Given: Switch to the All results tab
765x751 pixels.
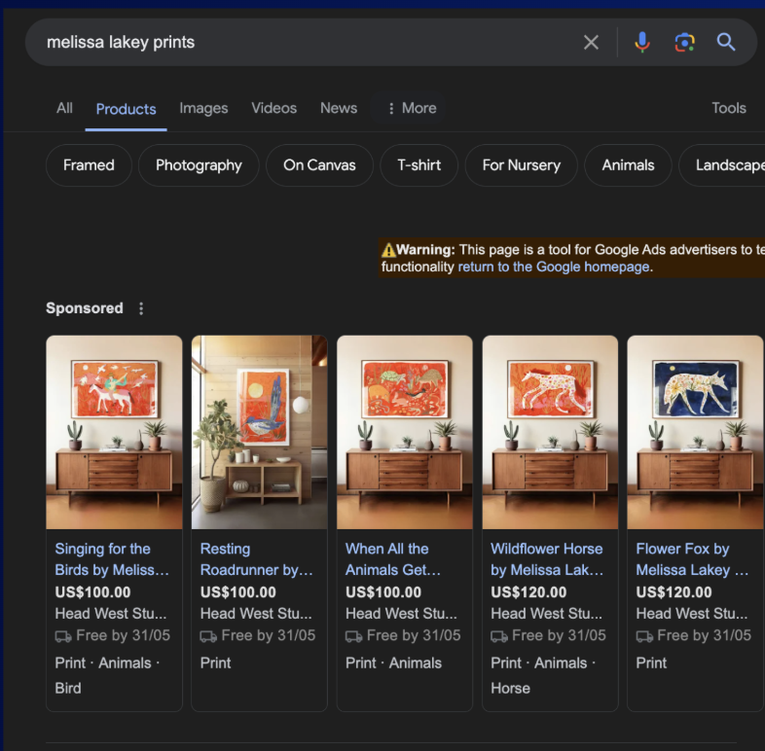Looking at the screenshot, I should click(64, 108).
